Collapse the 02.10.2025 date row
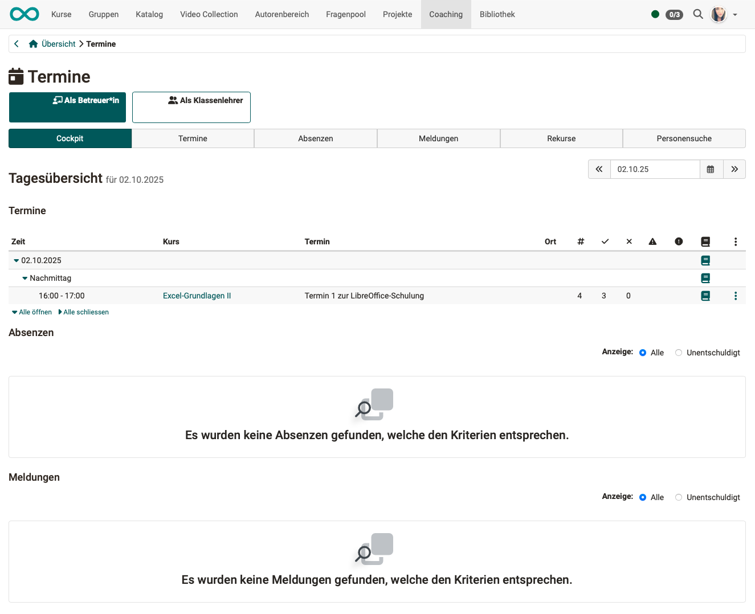Image resolution: width=755 pixels, height=614 pixels. click(17, 260)
